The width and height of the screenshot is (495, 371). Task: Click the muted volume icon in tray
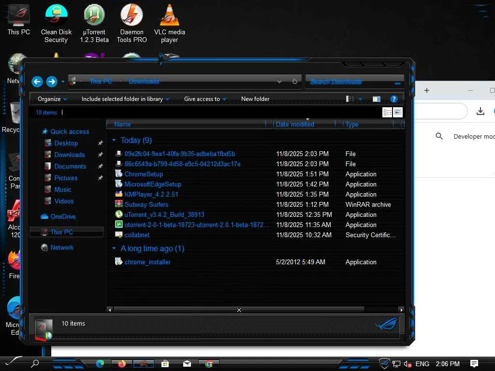407,364
